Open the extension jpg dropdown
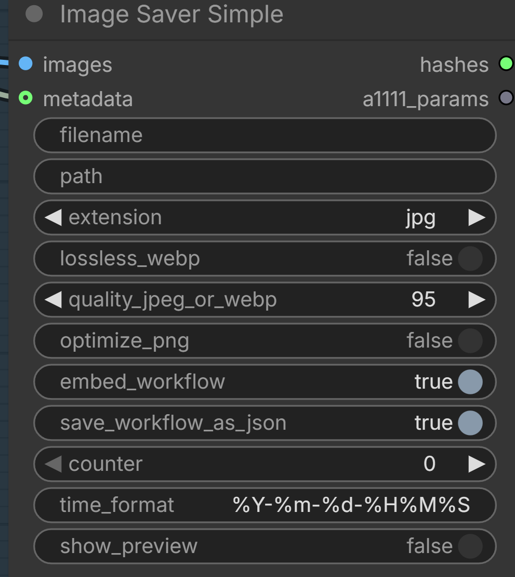The image size is (515, 577). point(265,217)
